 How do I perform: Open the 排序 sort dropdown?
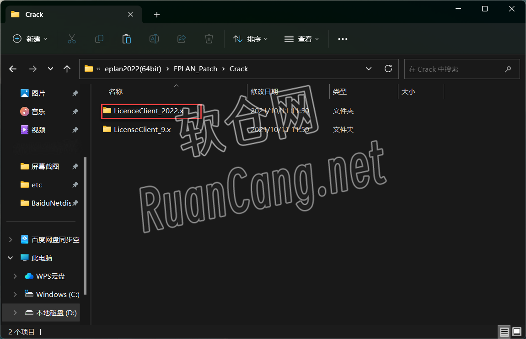[250, 39]
